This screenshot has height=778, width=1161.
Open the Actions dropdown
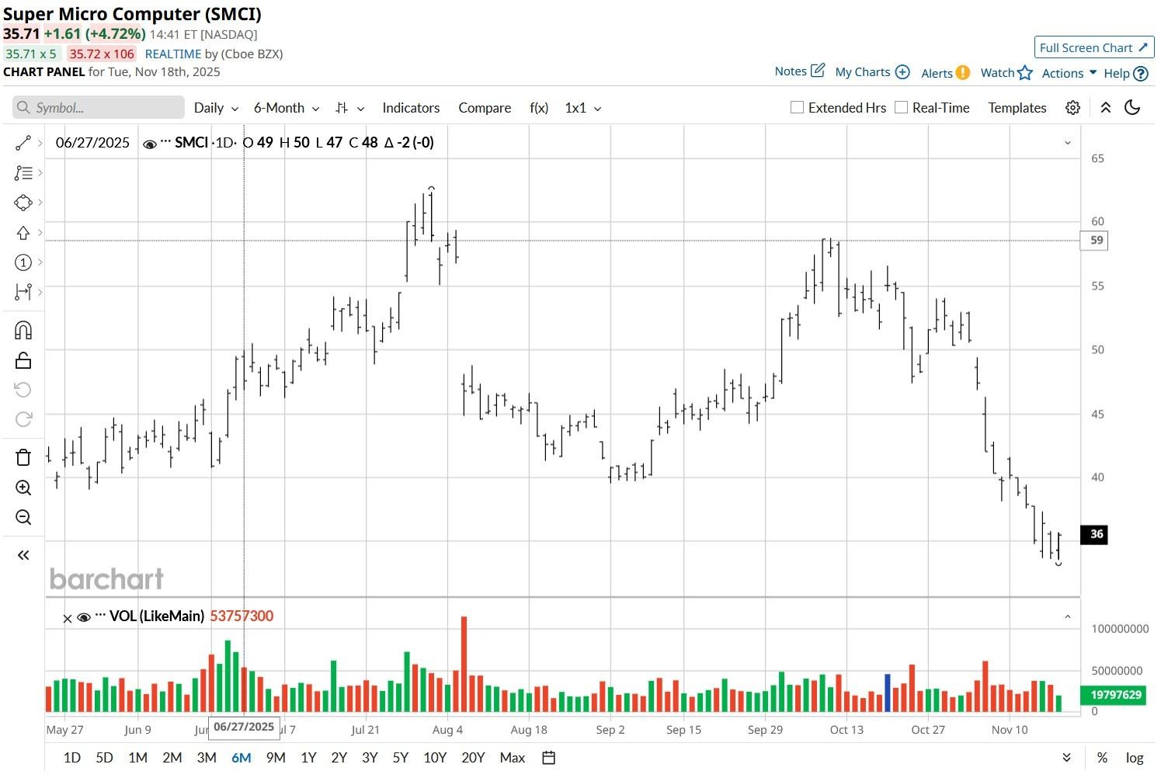click(x=1069, y=73)
